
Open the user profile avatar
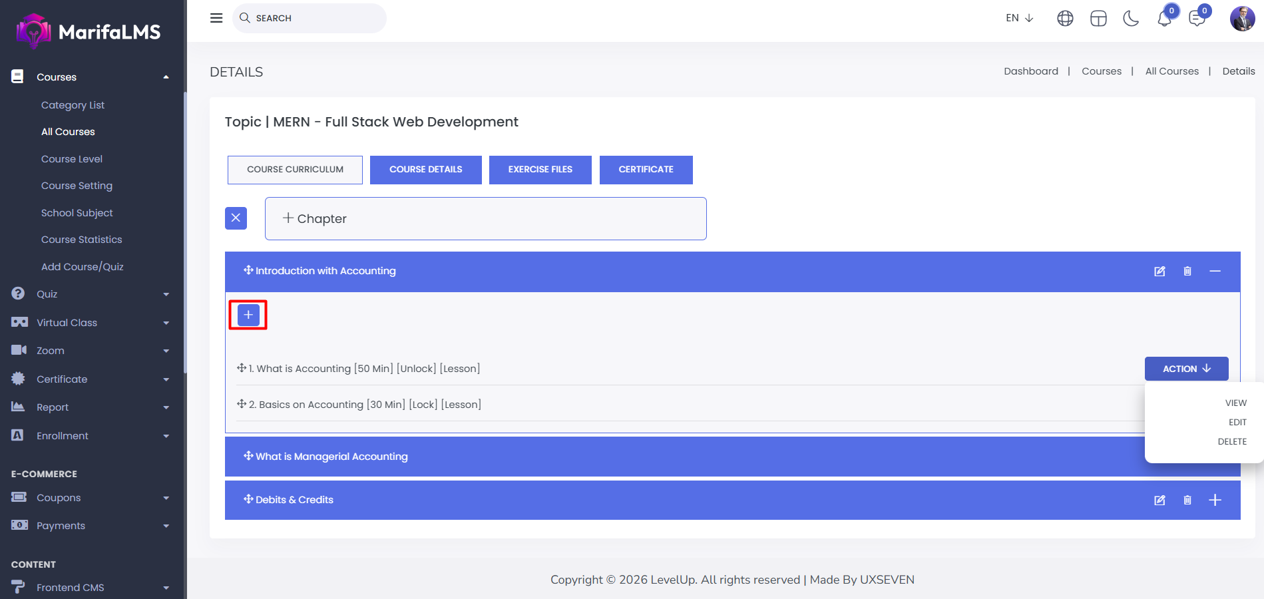click(x=1241, y=19)
